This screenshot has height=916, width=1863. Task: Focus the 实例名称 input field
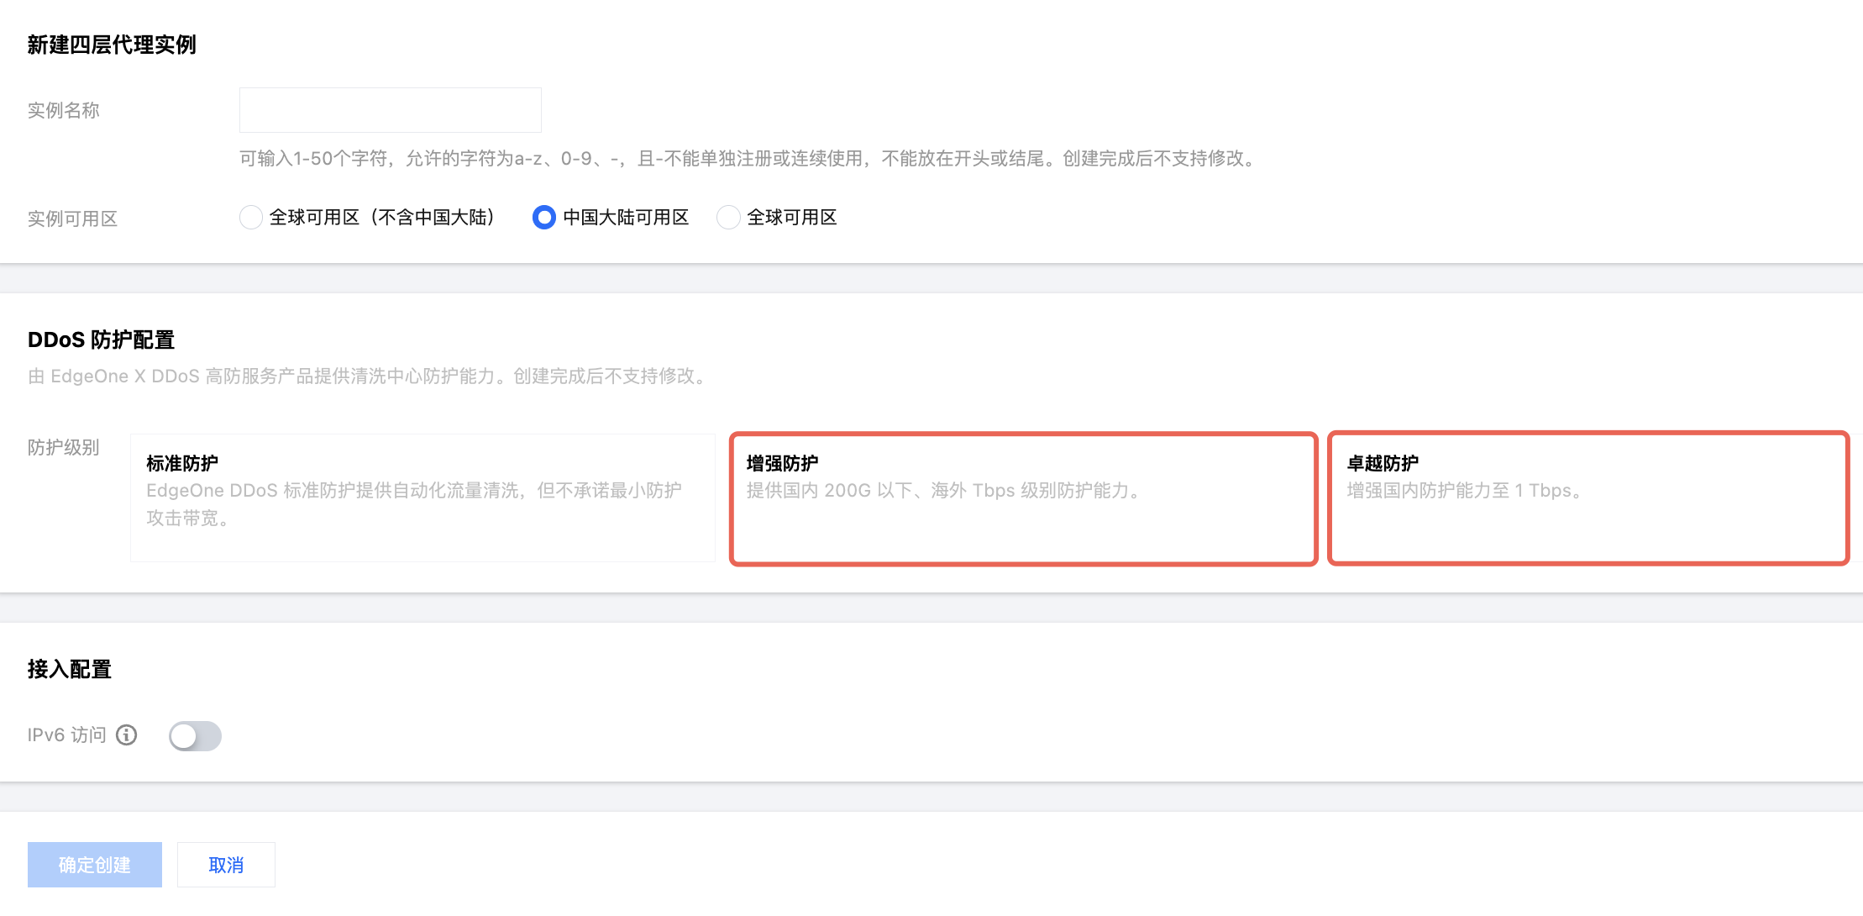[x=390, y=110]
